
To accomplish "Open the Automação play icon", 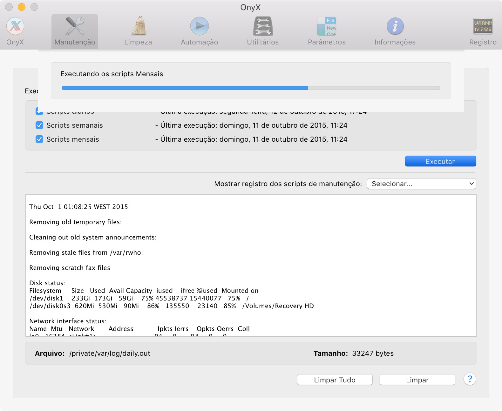I will 200,26.
